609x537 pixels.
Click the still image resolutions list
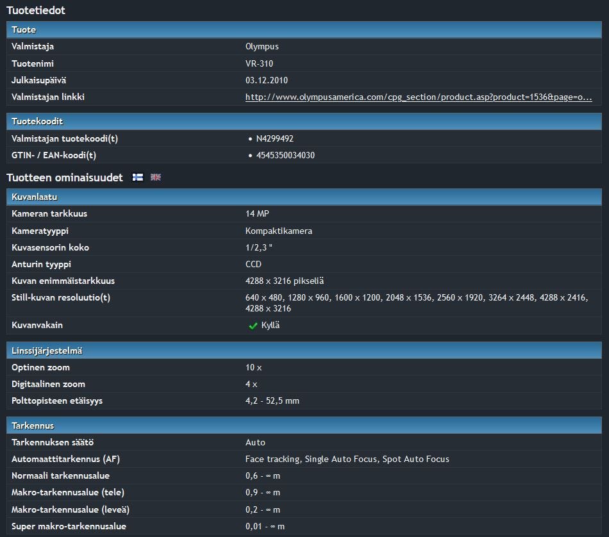[417, 303]
